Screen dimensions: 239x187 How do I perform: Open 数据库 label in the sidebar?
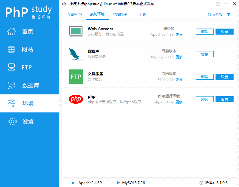(31, 85)
